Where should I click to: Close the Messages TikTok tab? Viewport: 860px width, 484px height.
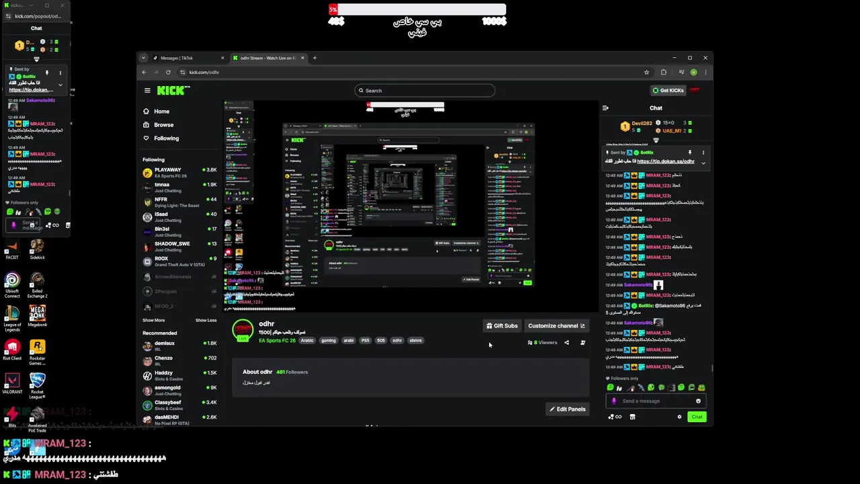(222, 58)
